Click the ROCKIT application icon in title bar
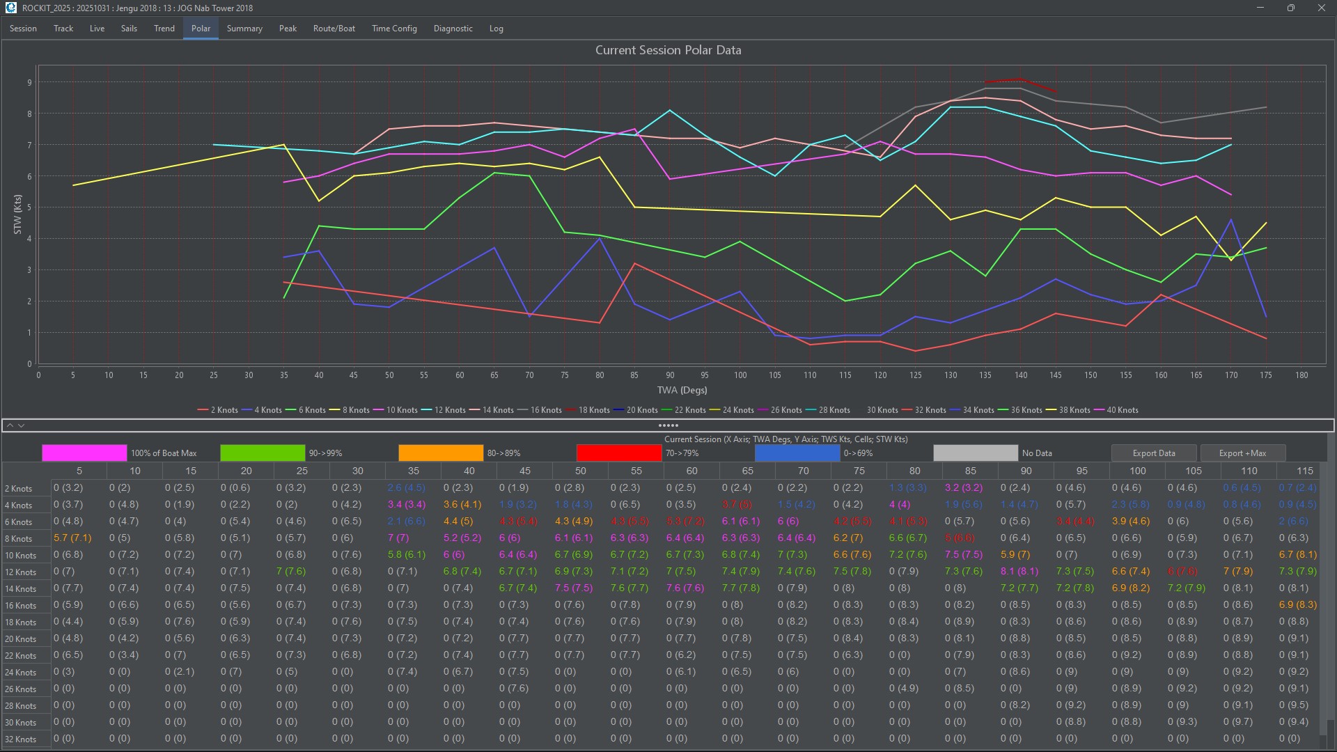Image resolution: width=1337 pixels, height=752 pixels. click(10, 8)
